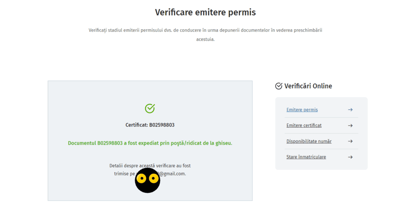Click the checkmark icon beside Verificări Online
Image resolution: width=399 pixels, height=223 pixels.
click(279, 86)
